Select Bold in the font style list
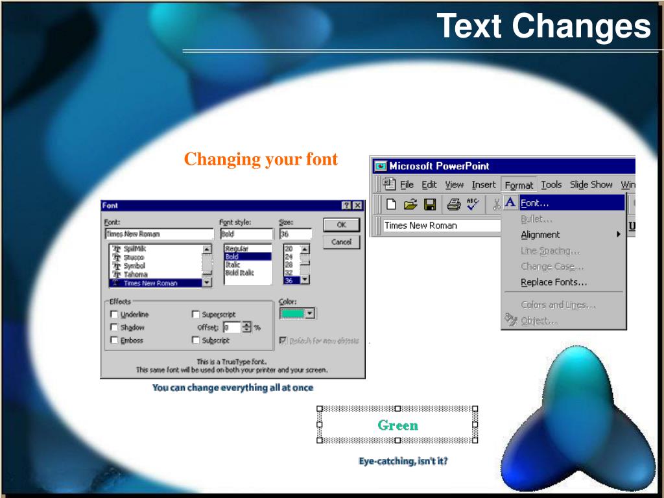 248,257
